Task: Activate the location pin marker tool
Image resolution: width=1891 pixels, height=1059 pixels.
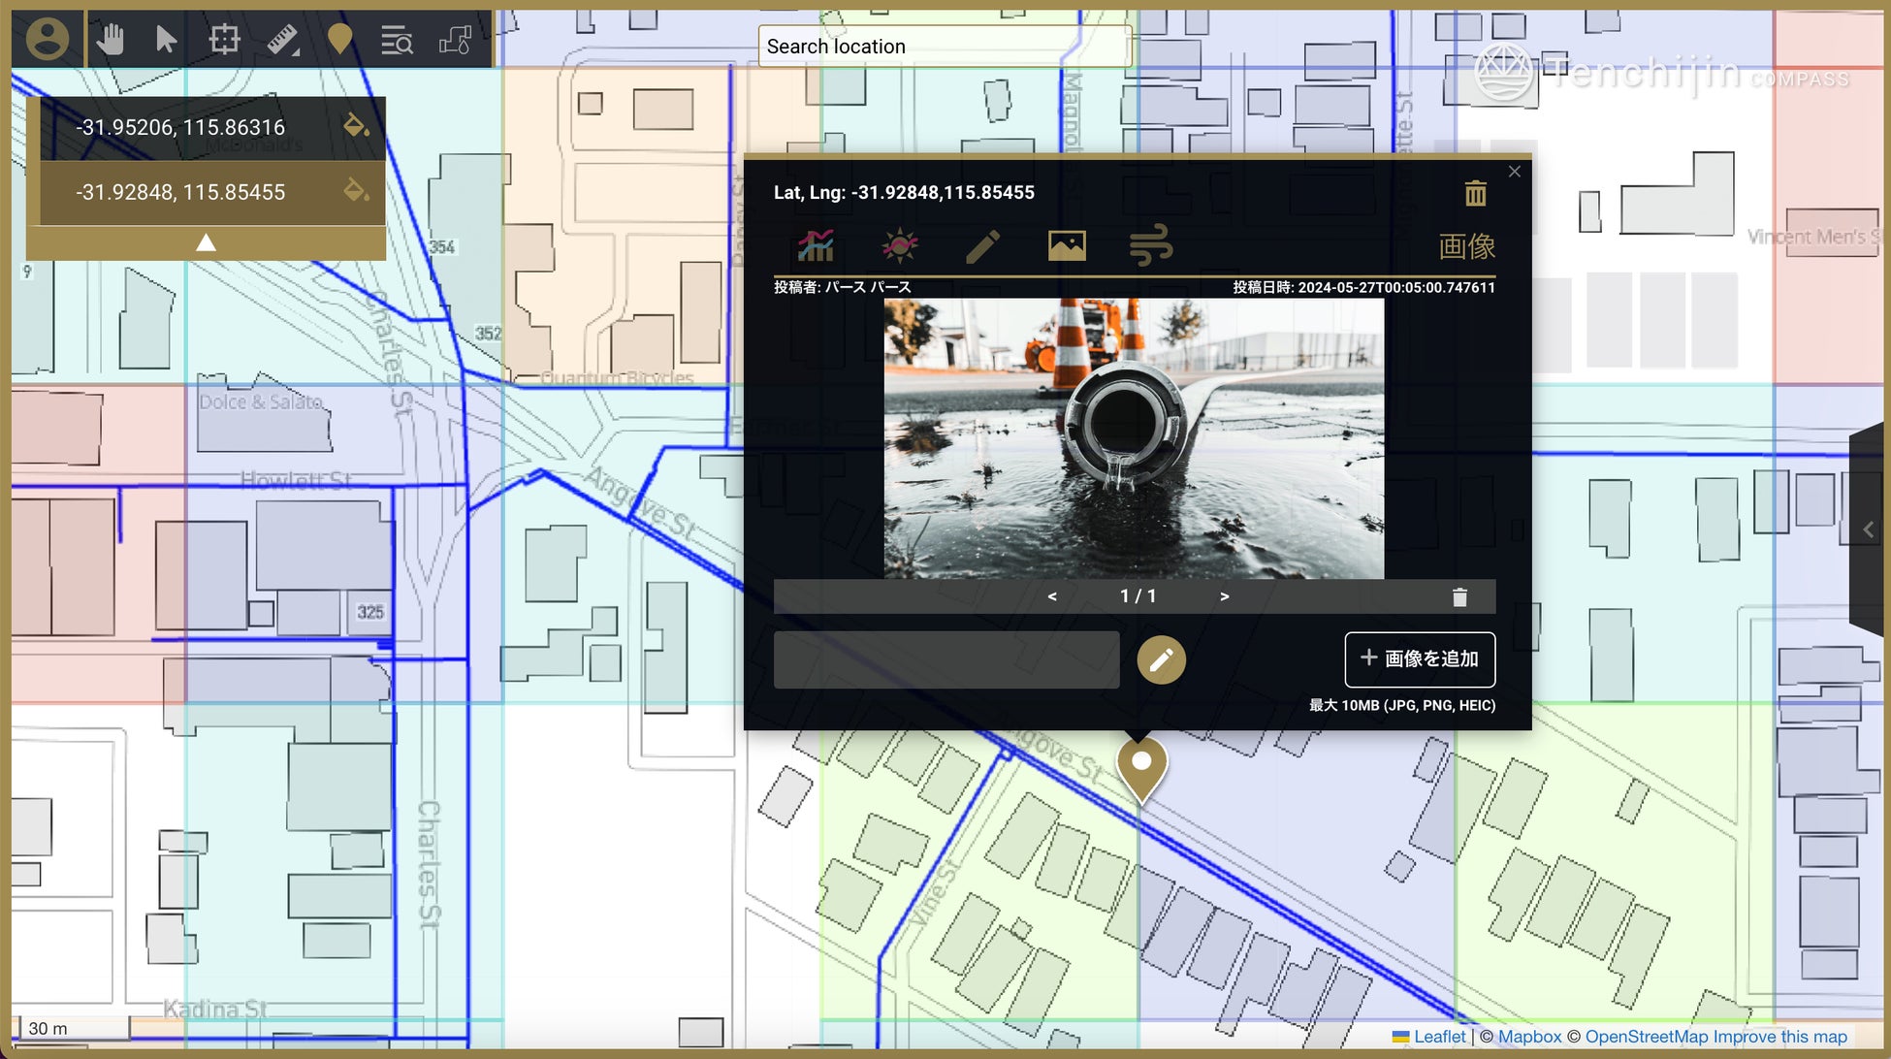Action: pos(339,40)
